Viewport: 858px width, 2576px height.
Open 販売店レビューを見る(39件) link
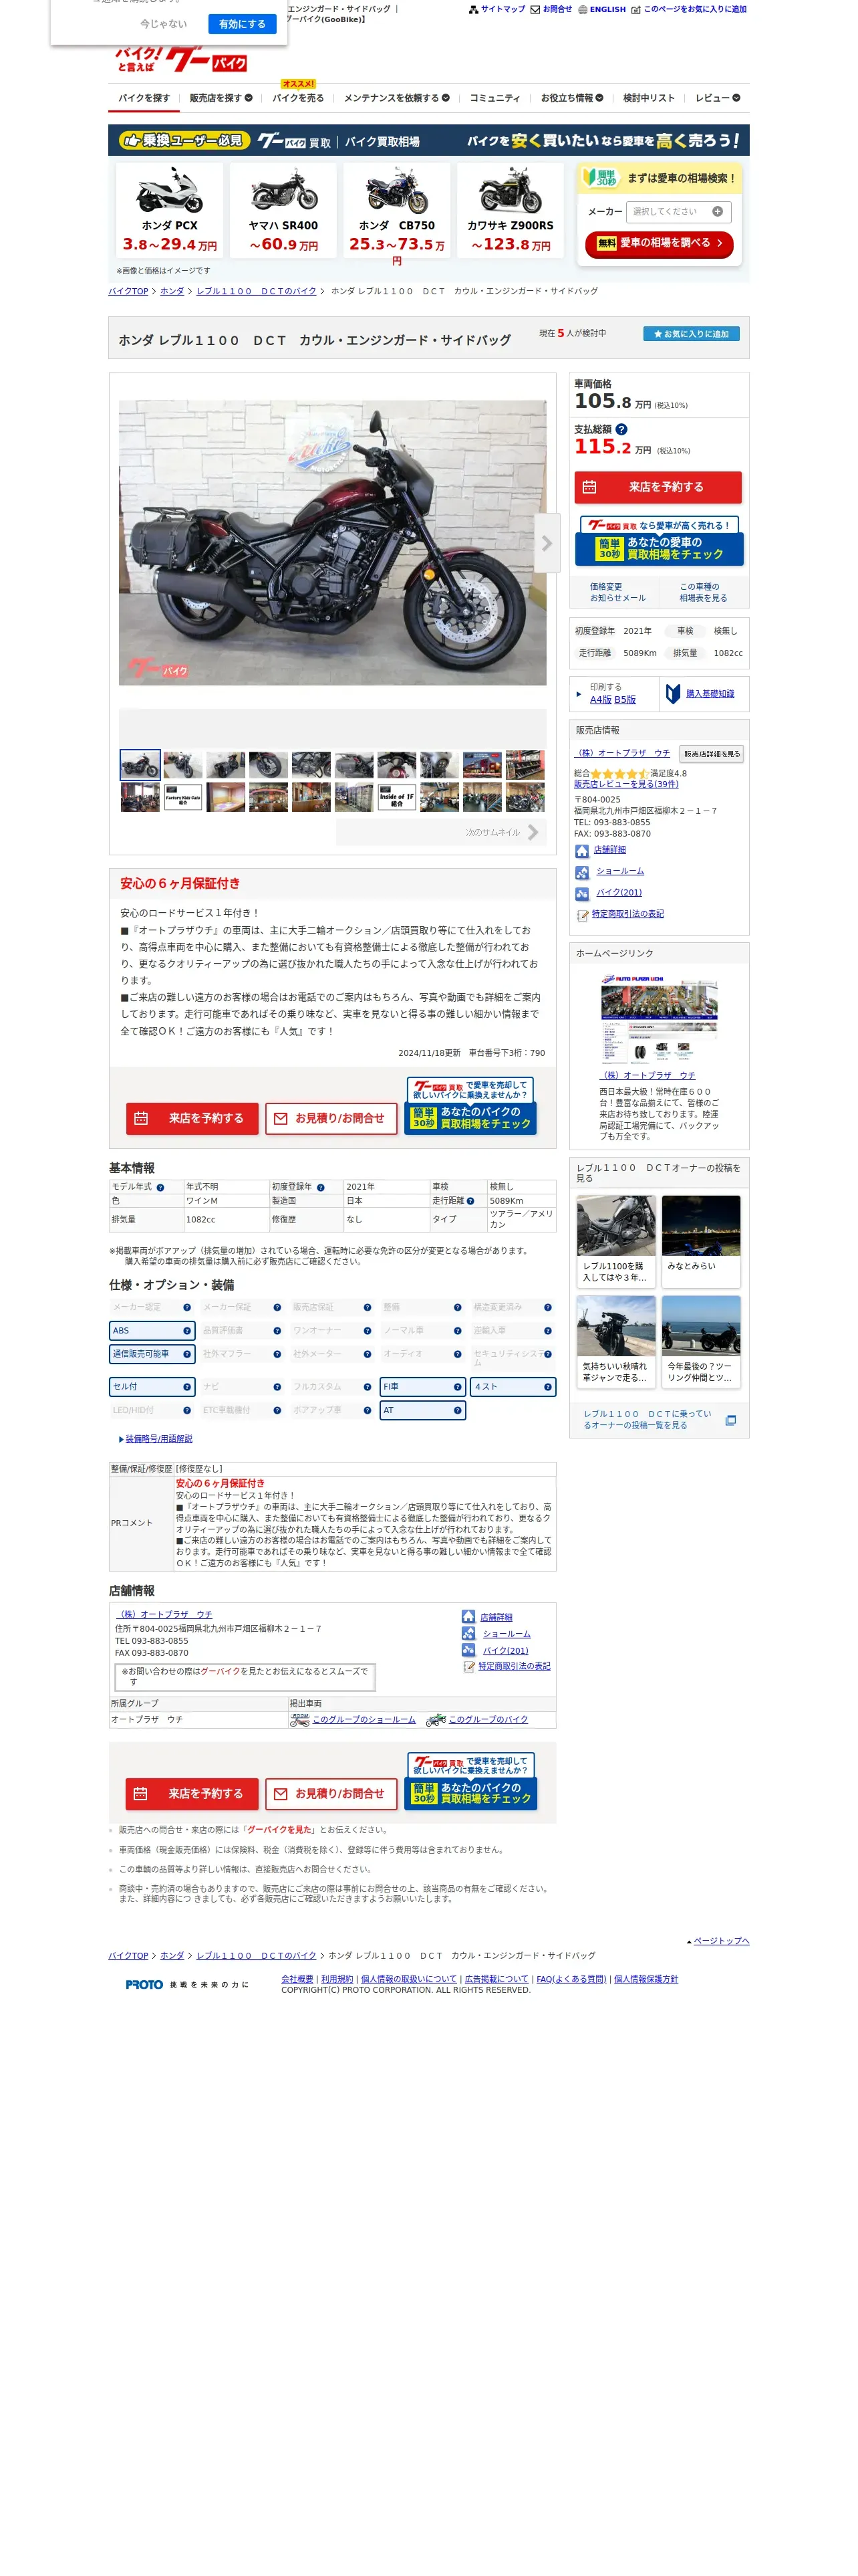(x=625, y=784)
